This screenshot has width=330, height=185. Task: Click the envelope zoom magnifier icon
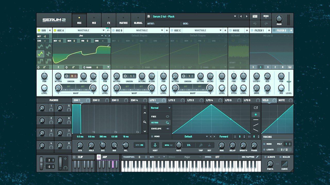(145, 122)
